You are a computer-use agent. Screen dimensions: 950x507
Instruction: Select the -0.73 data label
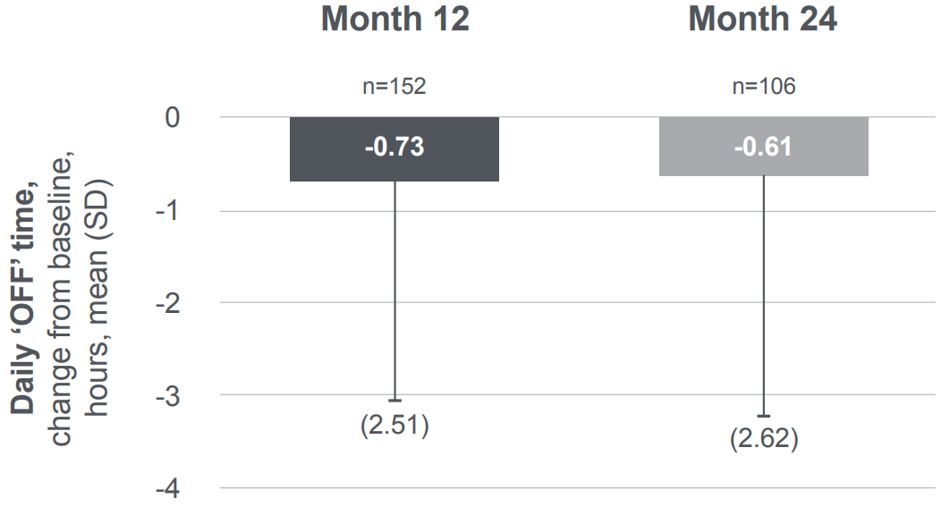[x=394, y=148]
